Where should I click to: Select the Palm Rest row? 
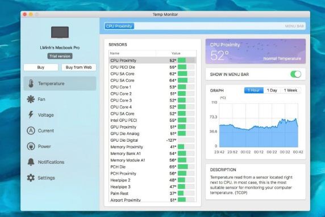coord(152,193)
